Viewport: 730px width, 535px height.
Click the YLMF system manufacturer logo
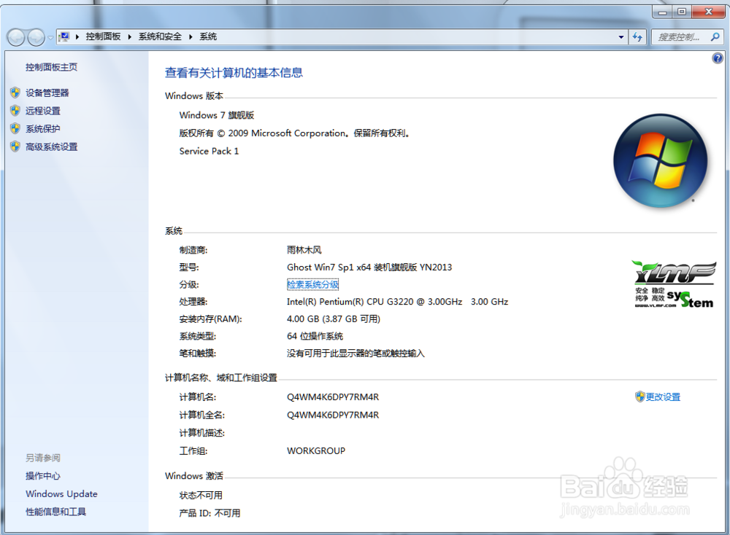pyautogui.click(x=674, y=284)
